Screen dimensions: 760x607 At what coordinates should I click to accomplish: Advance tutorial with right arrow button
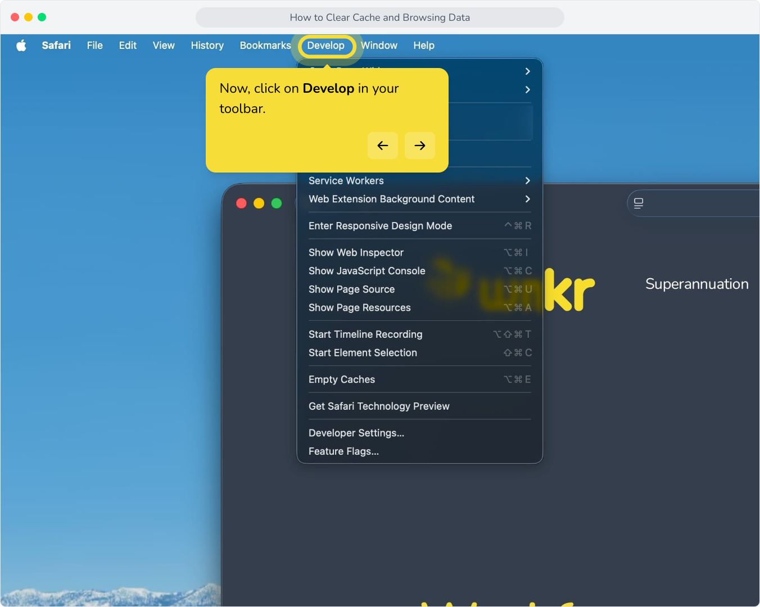pos(420,146)
